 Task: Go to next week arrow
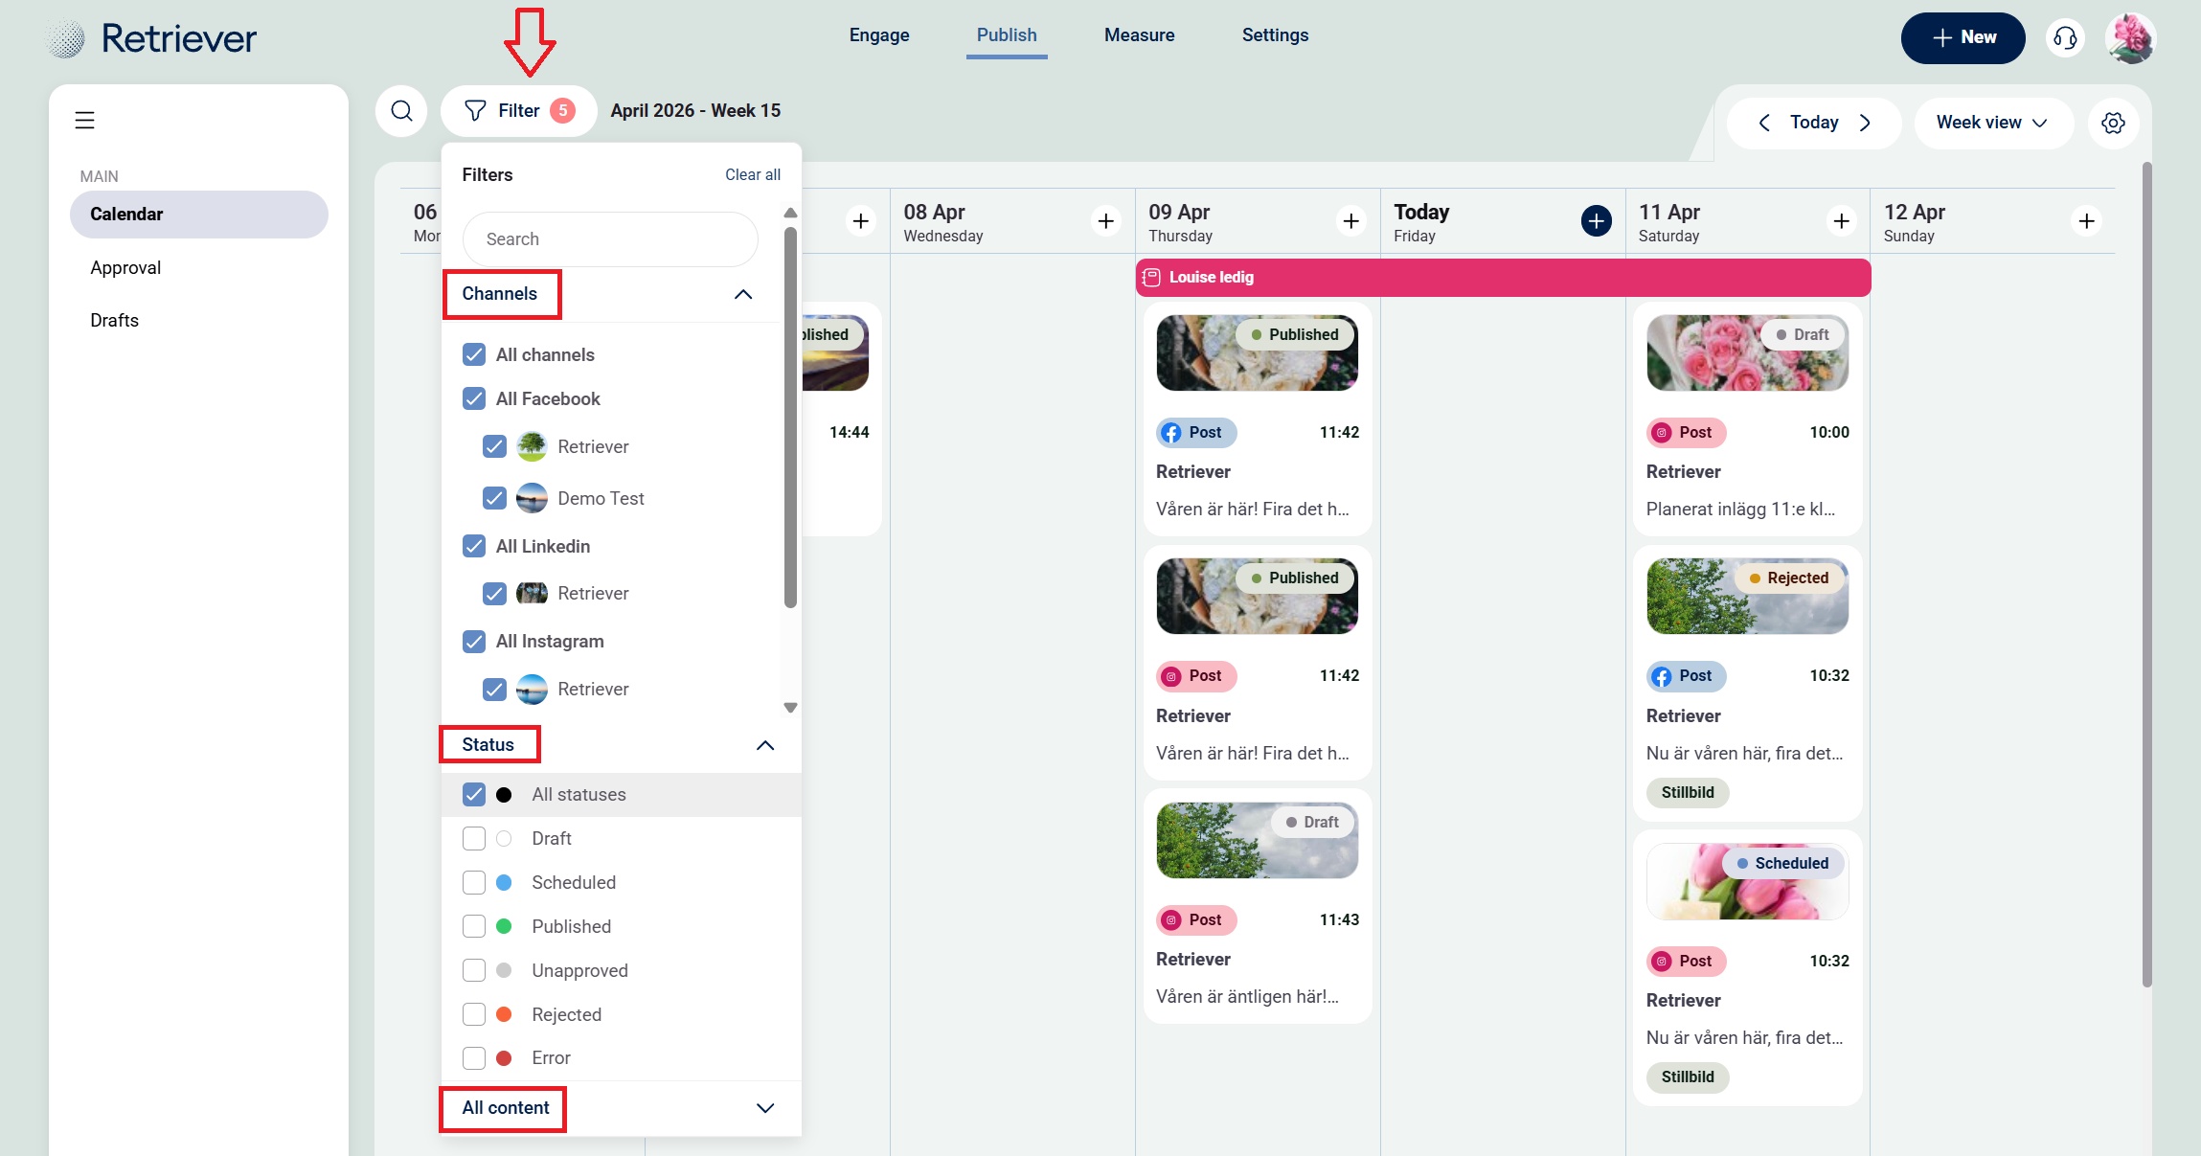click(x=1865, y=123)
